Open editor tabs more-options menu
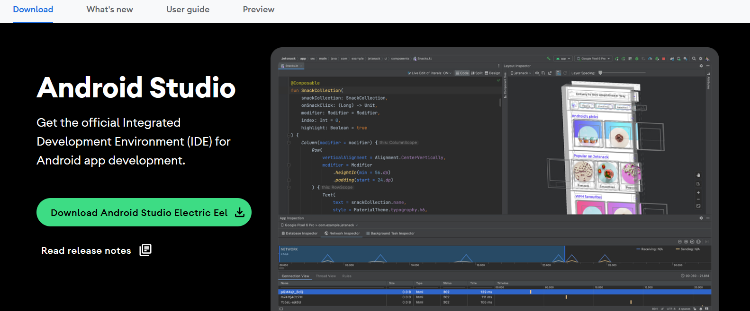 coord(498,66)
